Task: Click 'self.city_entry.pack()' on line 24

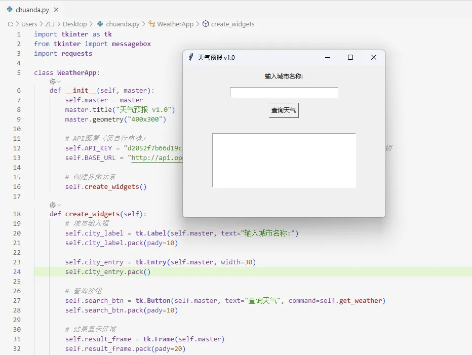Action: coord(108,272)
